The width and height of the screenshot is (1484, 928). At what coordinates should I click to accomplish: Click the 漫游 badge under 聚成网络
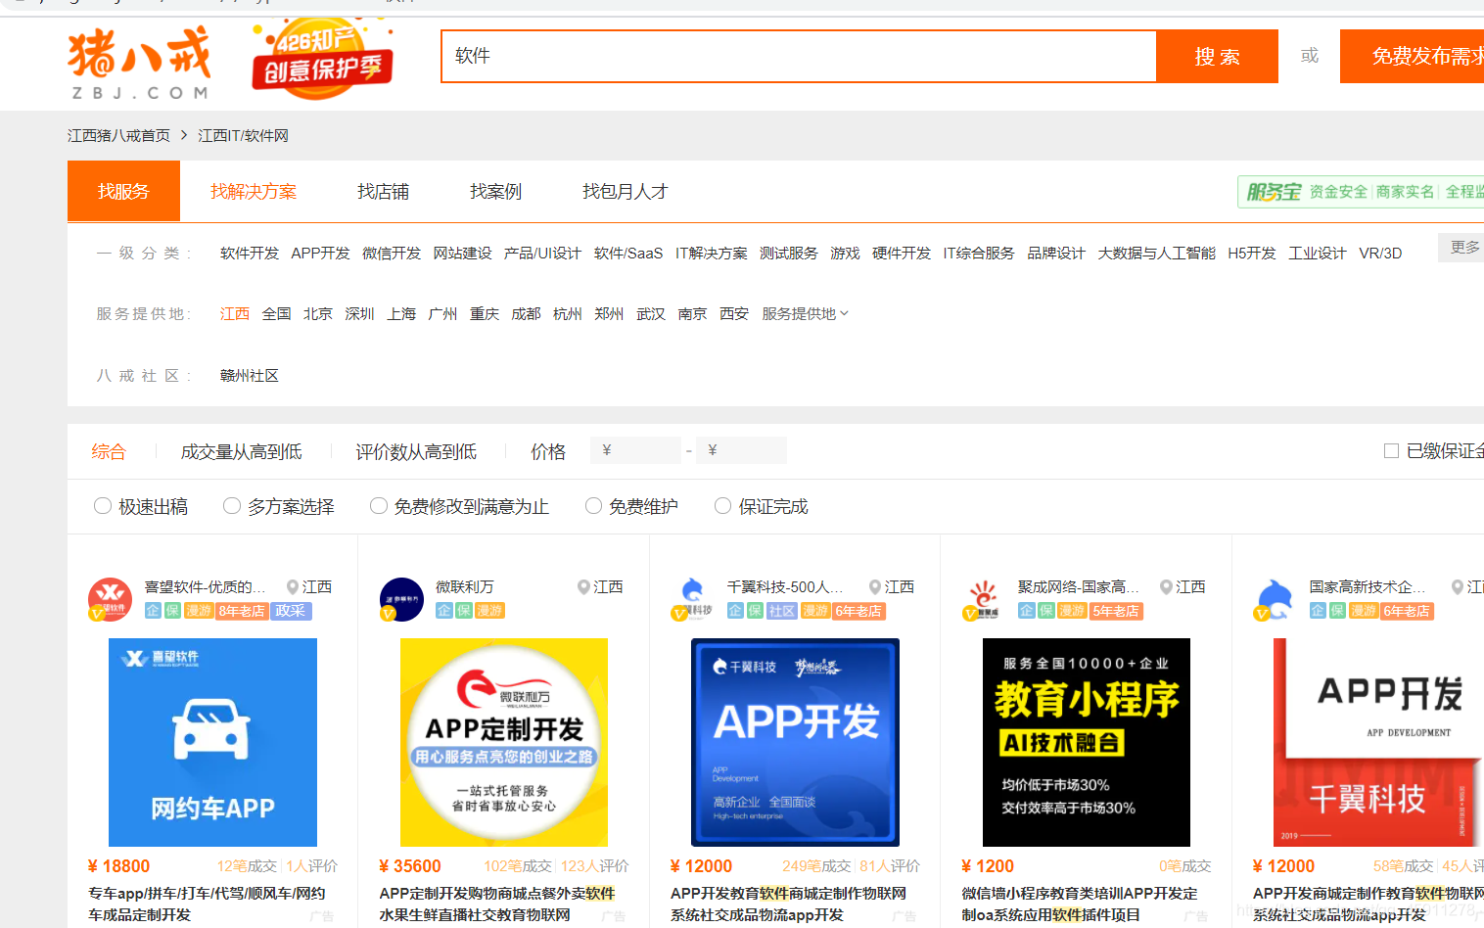click(x=1072, y=611)
